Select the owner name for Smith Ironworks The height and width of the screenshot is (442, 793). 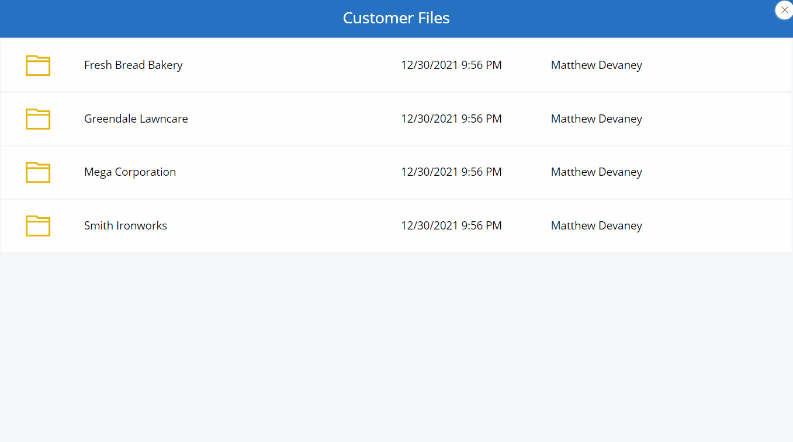pyautogui.click(x=596, y=226)
